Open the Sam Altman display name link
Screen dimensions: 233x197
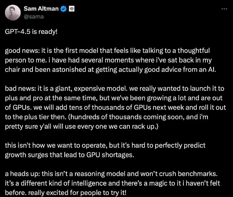coord(41,9)
